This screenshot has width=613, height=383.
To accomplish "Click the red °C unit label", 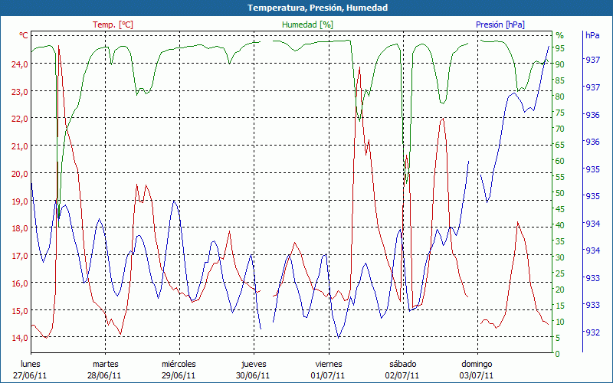I will pyautogui.click(x=24, y=36).
